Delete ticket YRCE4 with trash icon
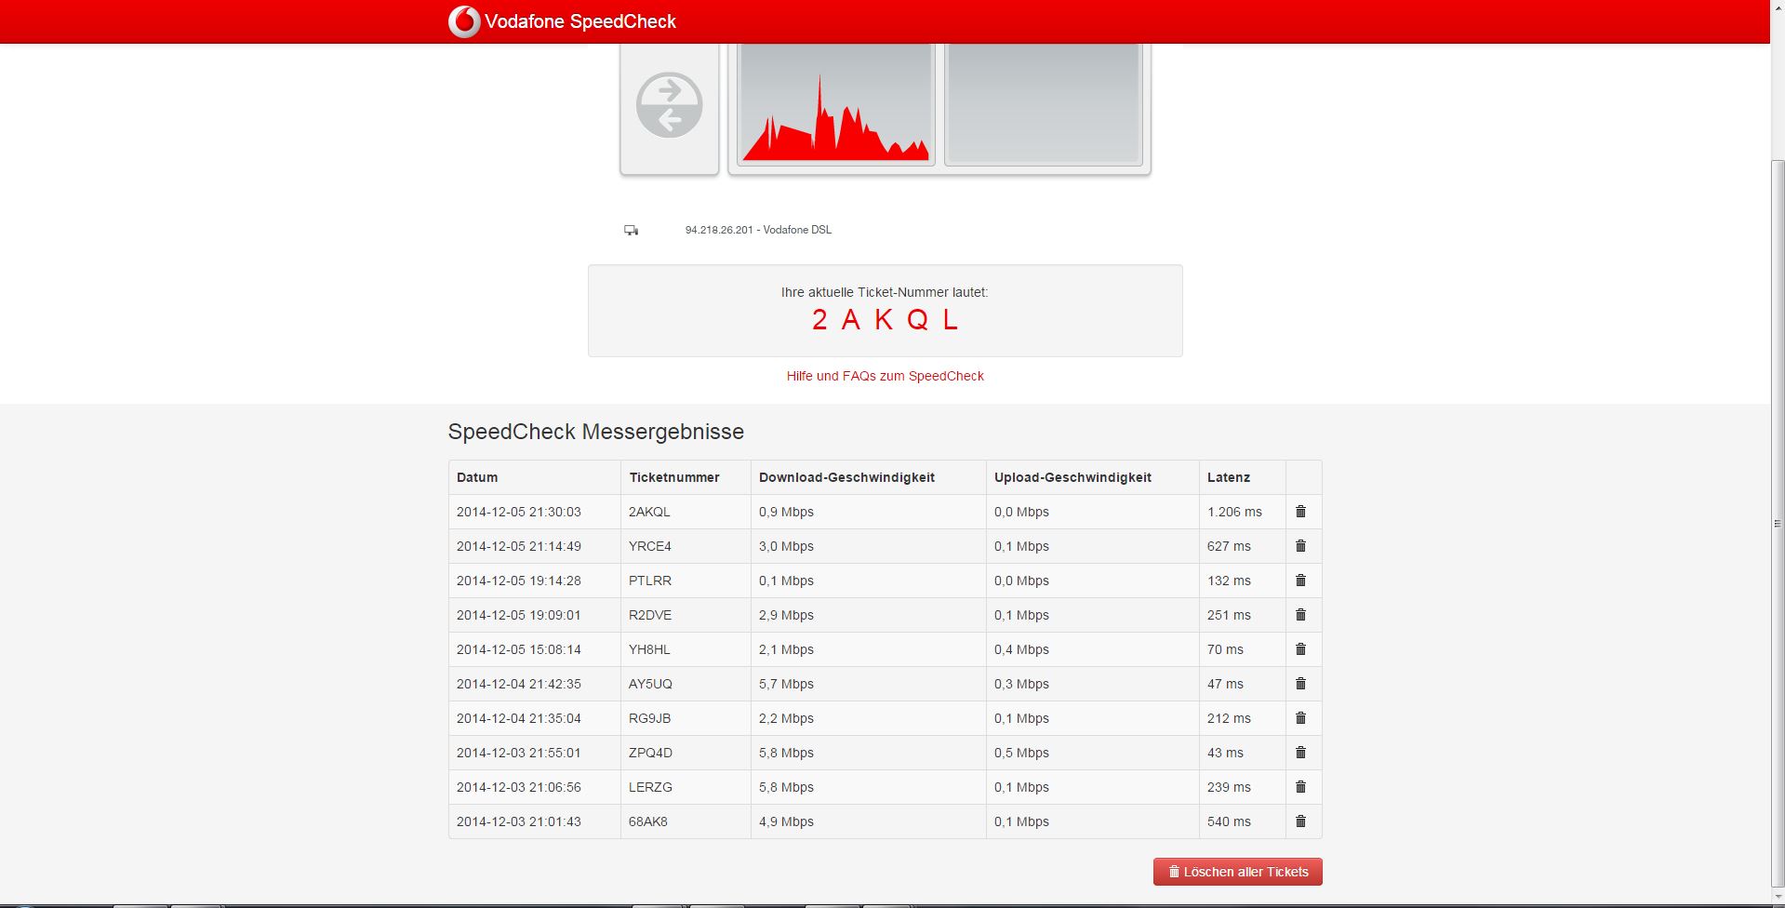 coord(1300,546)
